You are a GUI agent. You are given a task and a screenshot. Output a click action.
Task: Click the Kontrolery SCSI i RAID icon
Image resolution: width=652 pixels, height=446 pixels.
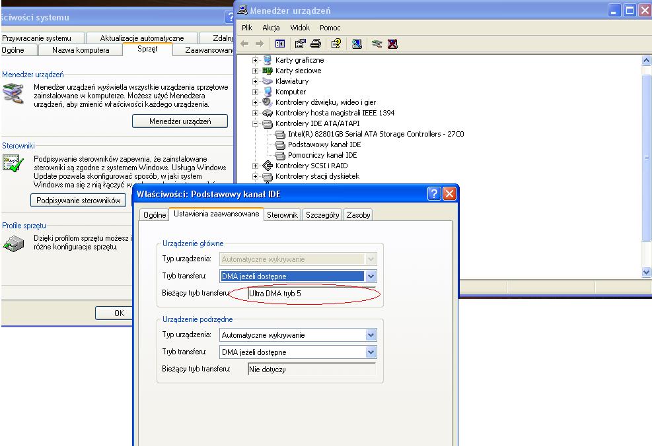268,166
